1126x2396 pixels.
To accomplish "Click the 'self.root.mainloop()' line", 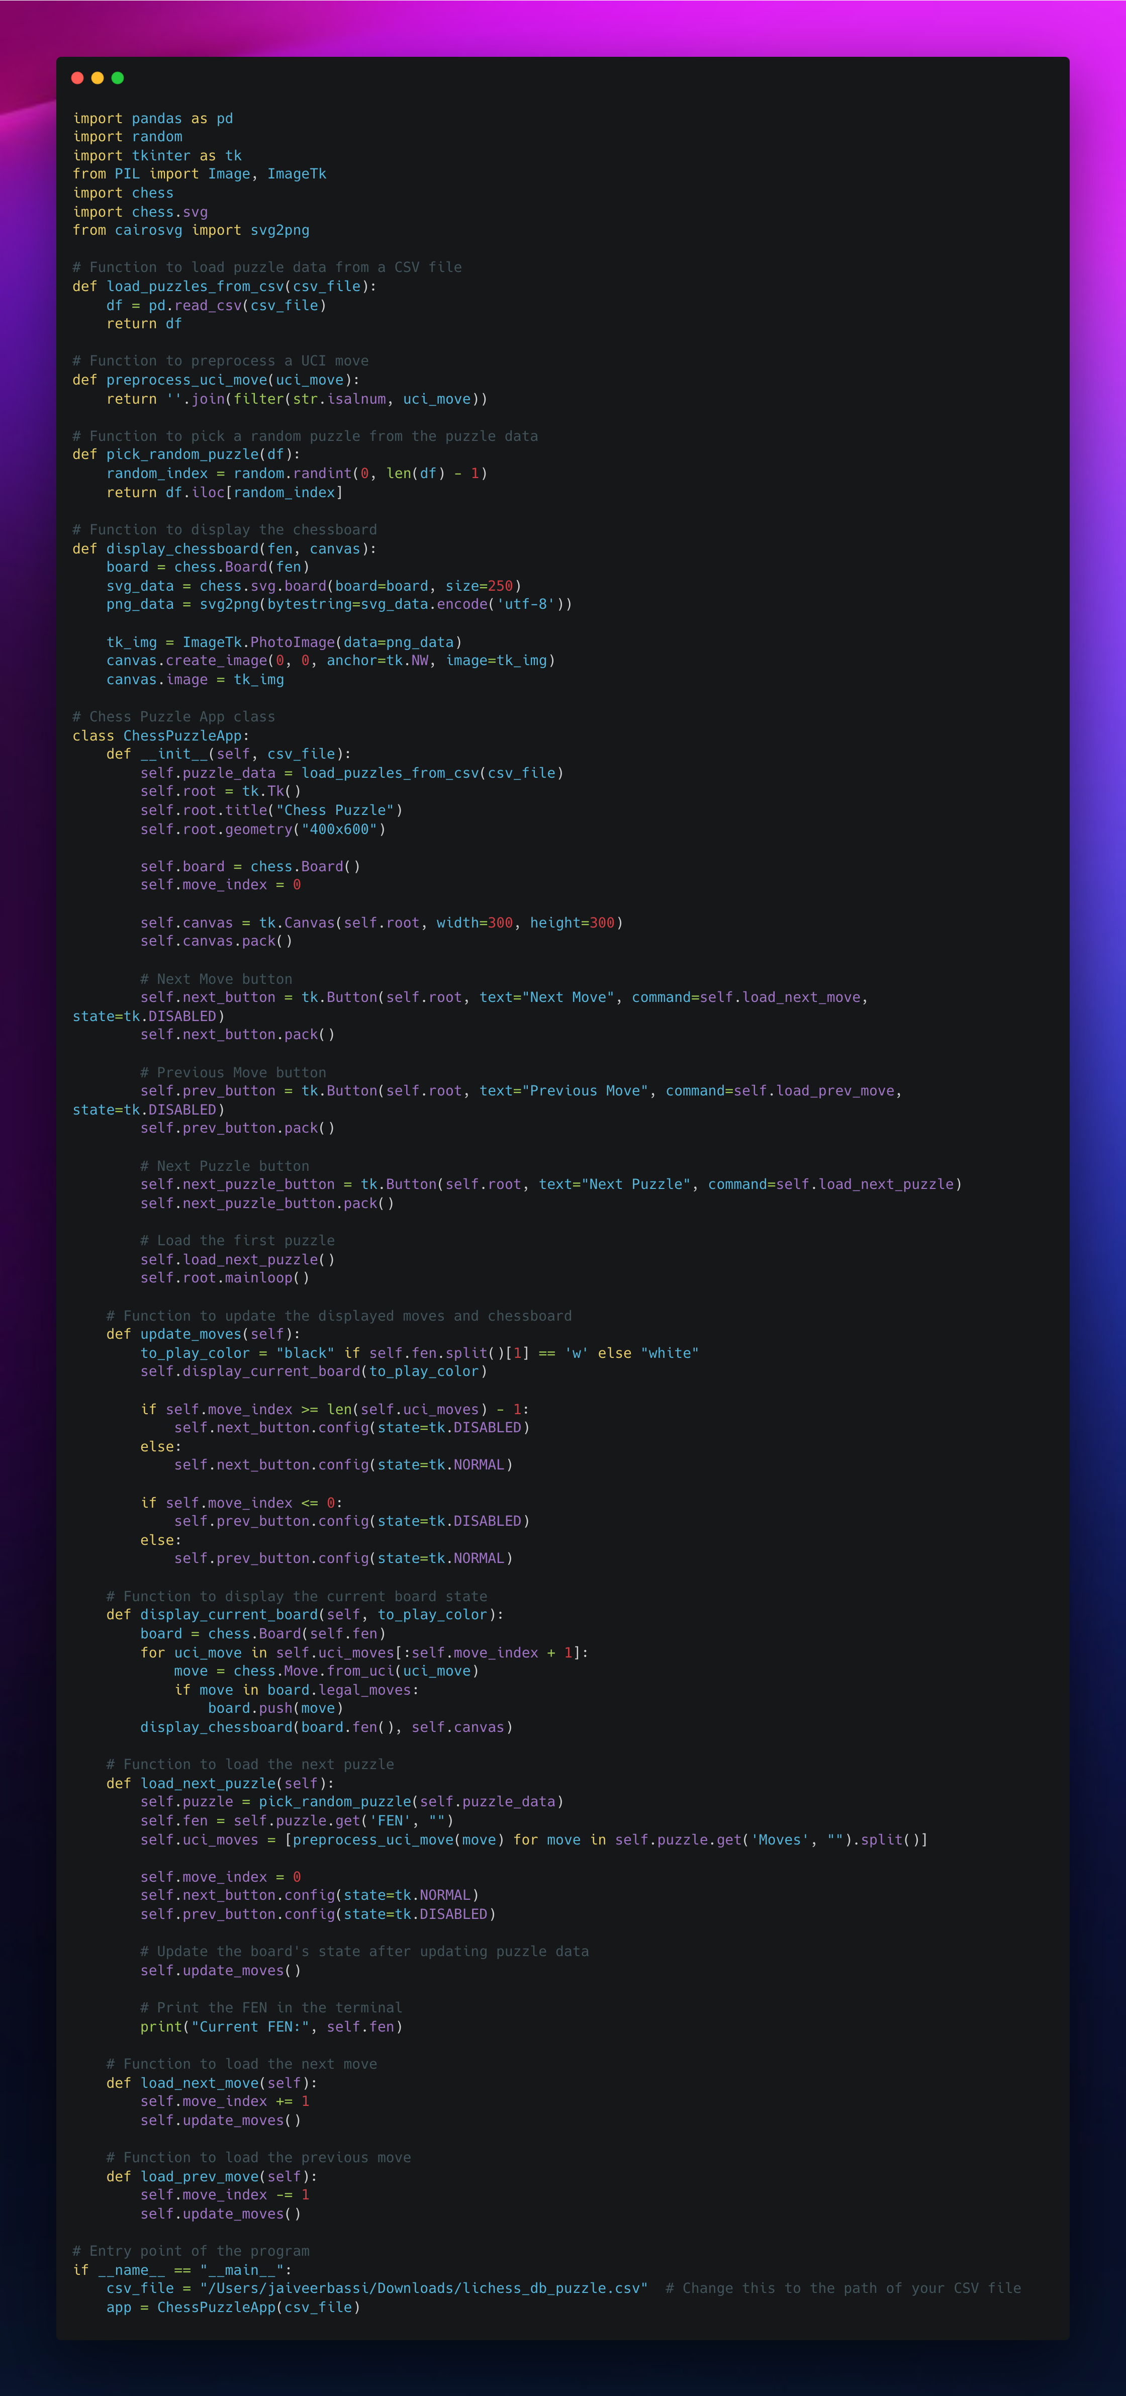I will pyautogui.click(x=224, y=1278).
